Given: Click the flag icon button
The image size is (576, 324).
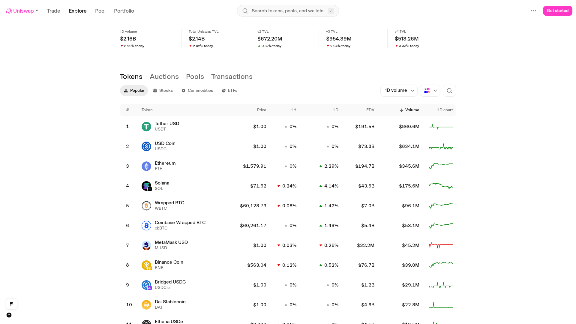Looking at the screenshot, I should pyautogui.click(x=12, y=304).
